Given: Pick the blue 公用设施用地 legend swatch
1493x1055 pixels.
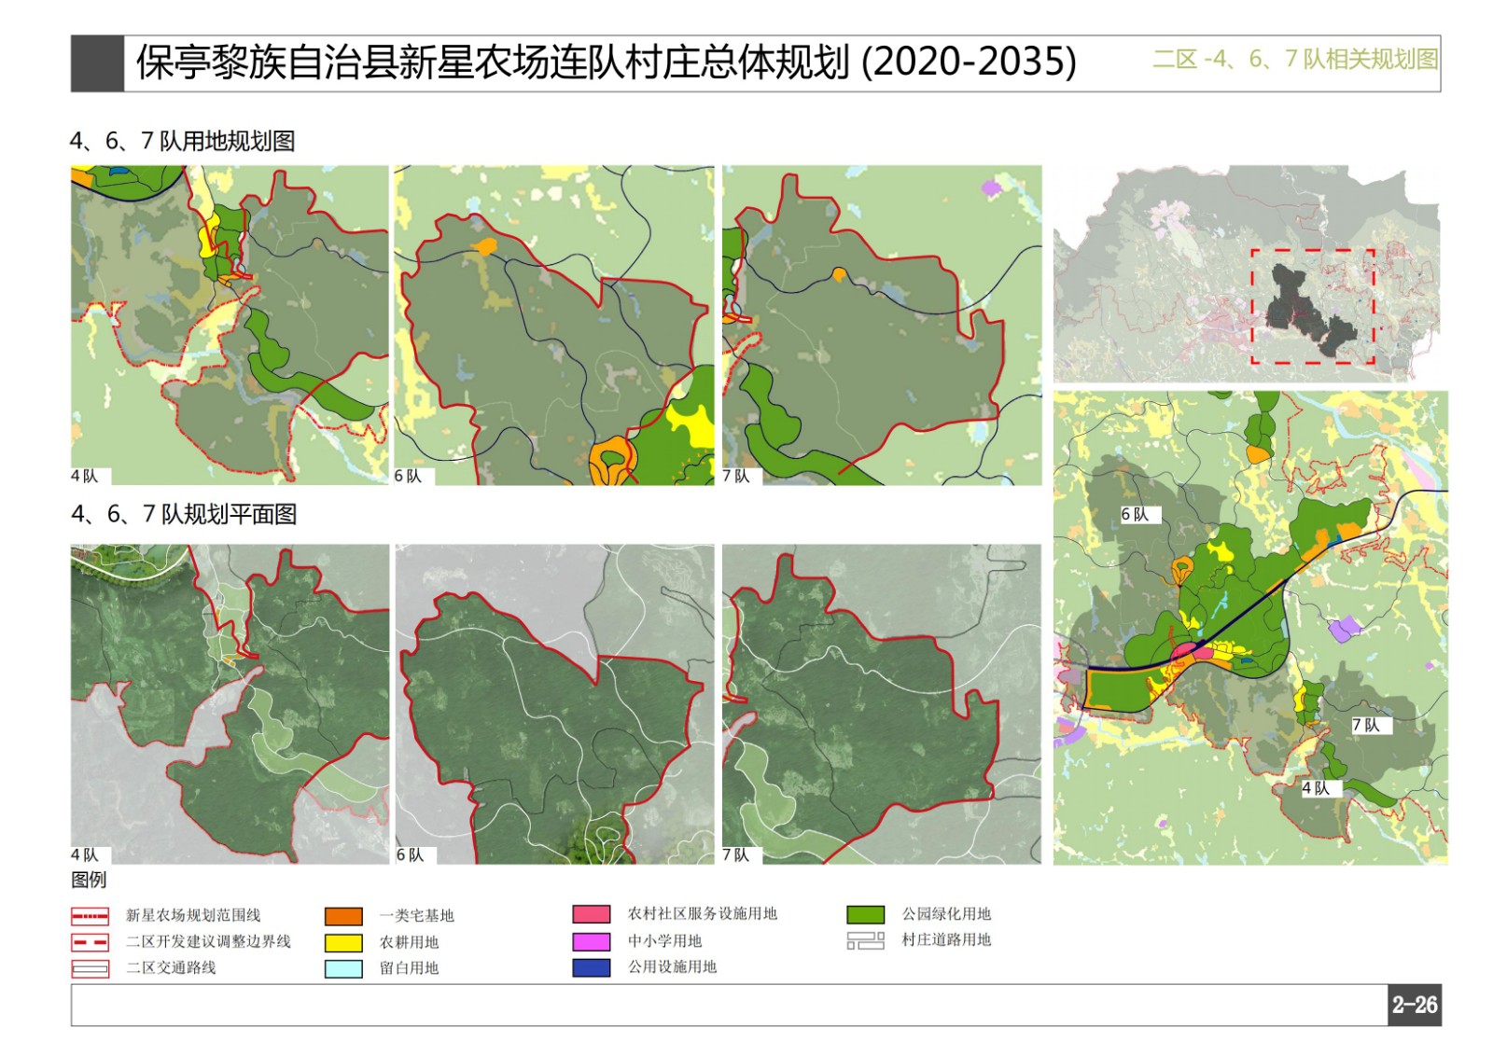Looking at the screenshot, I should [x=592, y=967].
